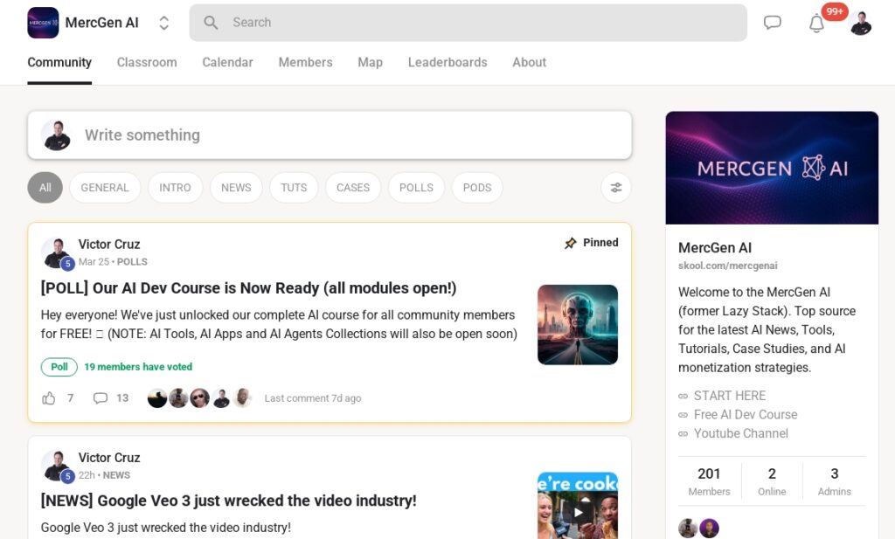Open the START HERE link

[730, 396]
